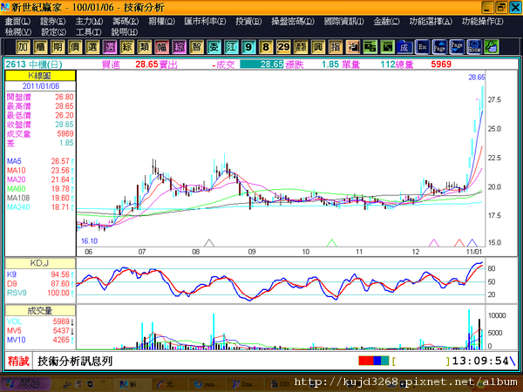Viewport: 523px width, 392px height.
Task: Click the cyan 委 toolbar icon
Action: pos(214,47)
